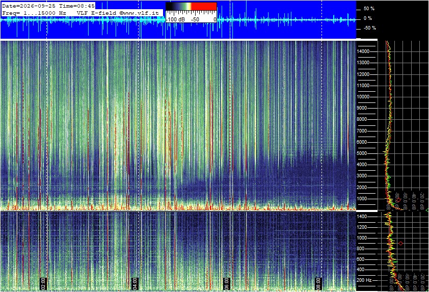Click the '50 %' amplitude axis label
429x292 pixels.
(x=369, y=9)
